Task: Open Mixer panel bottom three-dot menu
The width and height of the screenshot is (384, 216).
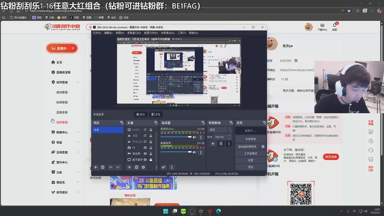Action: [172, 167]
